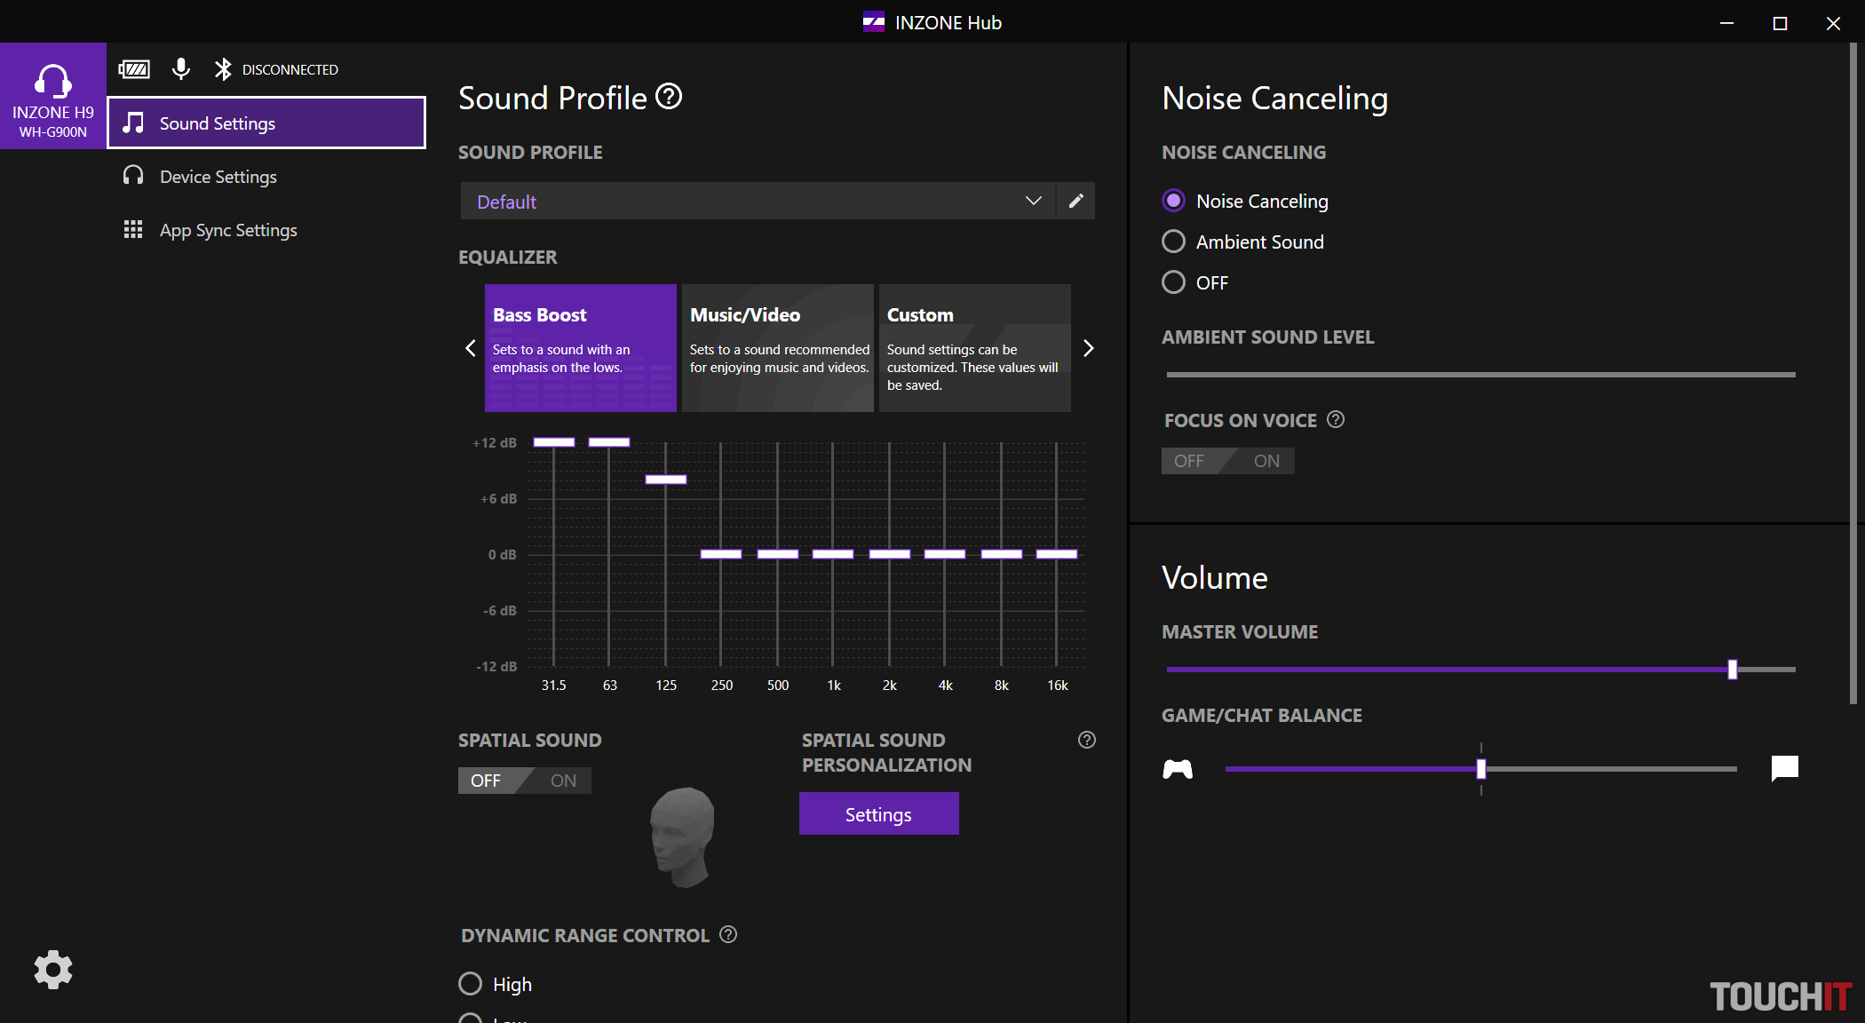
Task: Click the battery status icon
Action: (x=134, y=69)
